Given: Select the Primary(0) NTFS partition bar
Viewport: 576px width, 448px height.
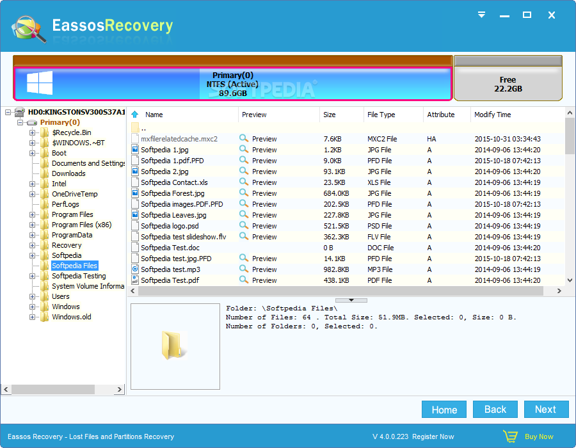Looking at the screenshot, I should point(232,84).
